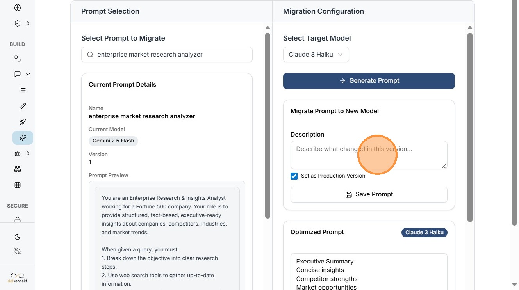Click the brain icon in the sidebar
The width and height of the screenshot is (519, 290).
tap(18, 7)
